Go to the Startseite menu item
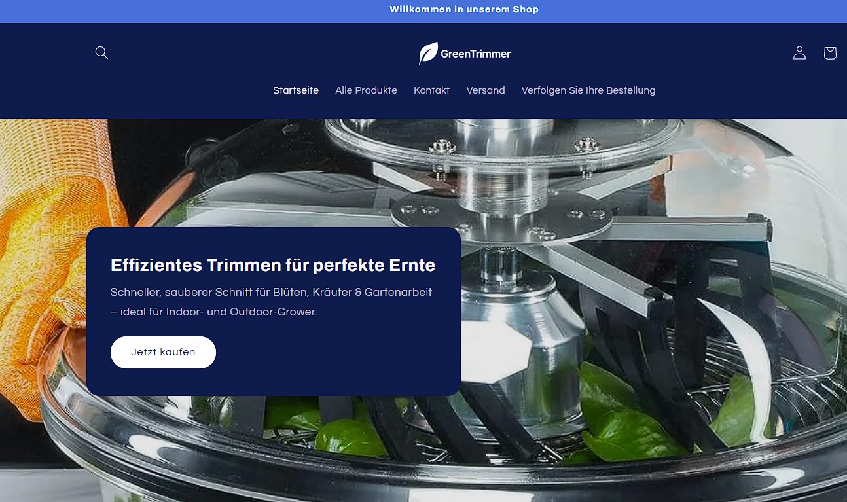847x502 pixels. [x=296, y=90]
